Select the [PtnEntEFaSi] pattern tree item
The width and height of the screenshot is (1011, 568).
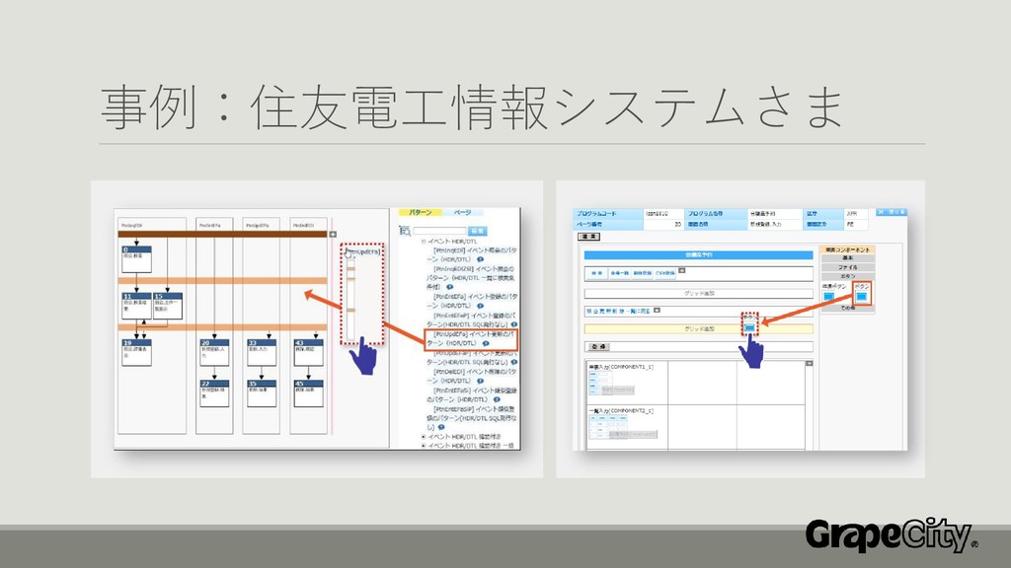click(472, 394)
